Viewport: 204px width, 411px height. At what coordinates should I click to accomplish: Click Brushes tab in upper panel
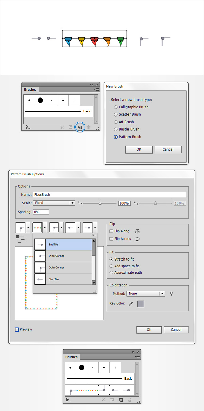[x=30, y=90]
